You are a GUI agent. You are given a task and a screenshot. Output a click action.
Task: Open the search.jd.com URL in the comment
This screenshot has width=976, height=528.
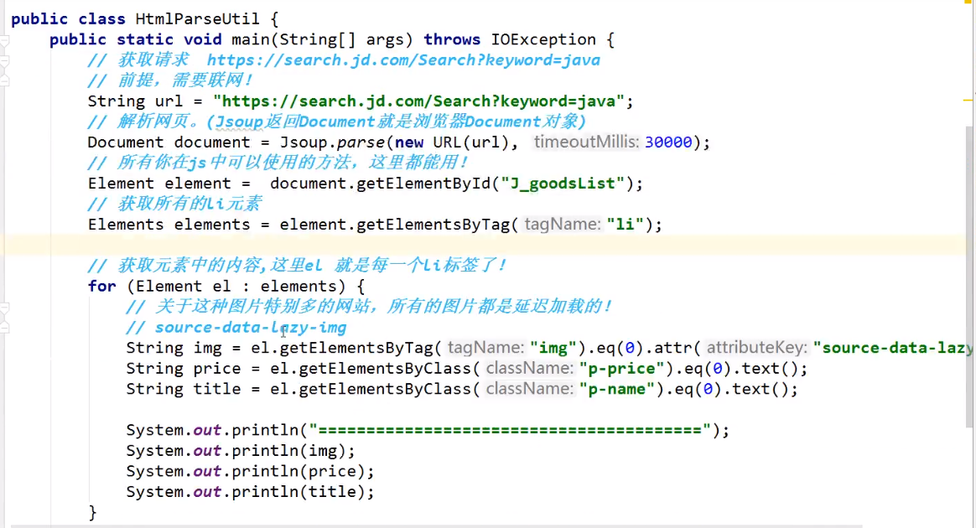403,60
